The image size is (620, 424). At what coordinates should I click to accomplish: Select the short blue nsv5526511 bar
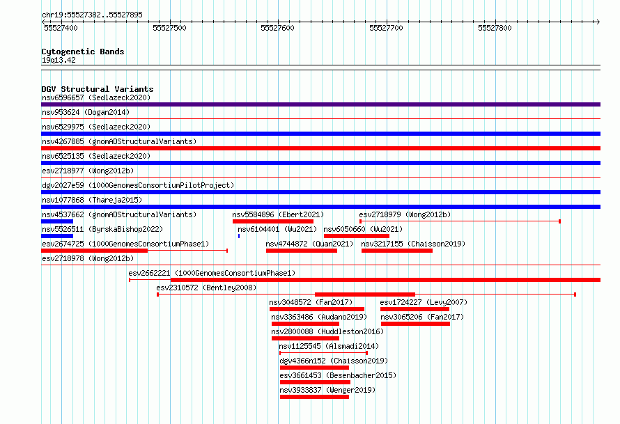pos(57,236)
